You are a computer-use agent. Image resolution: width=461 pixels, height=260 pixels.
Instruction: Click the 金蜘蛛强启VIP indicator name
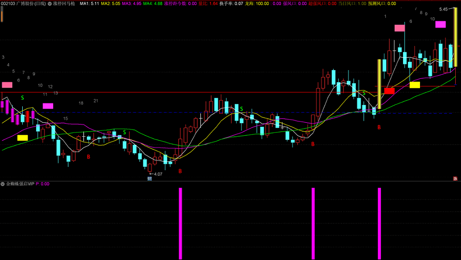[20, 184]
